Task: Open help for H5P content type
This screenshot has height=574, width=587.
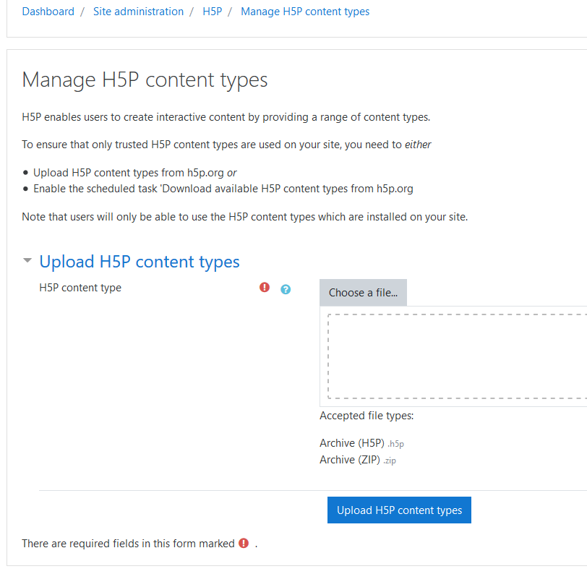Action: (x=286, y=289)
